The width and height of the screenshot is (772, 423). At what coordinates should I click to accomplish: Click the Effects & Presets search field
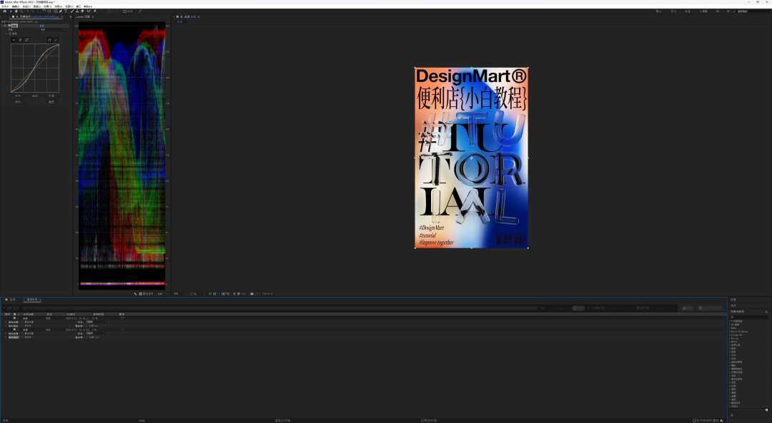748,317
